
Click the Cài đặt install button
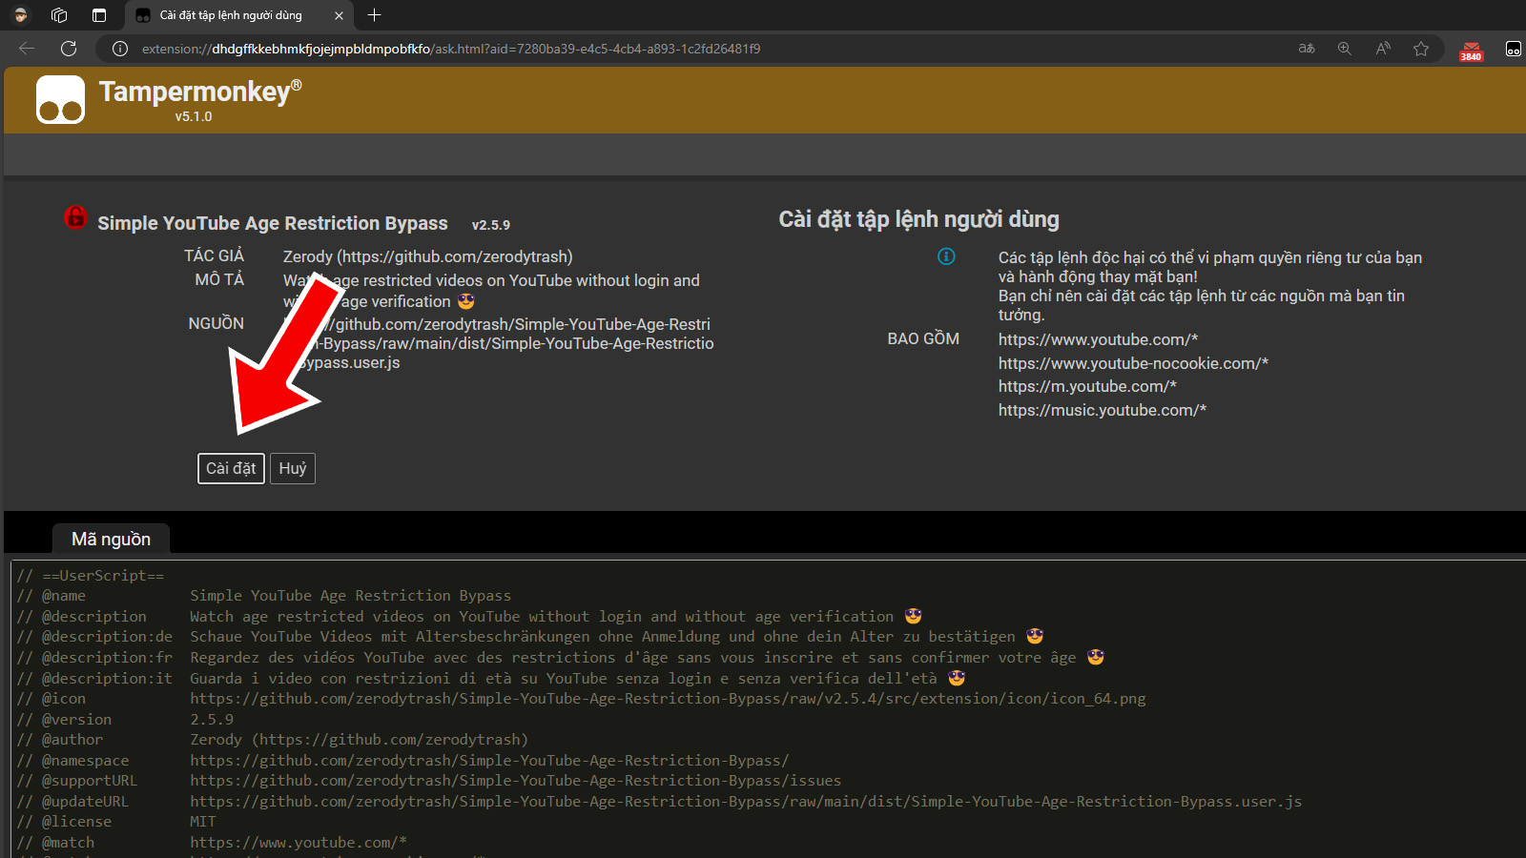231,468
